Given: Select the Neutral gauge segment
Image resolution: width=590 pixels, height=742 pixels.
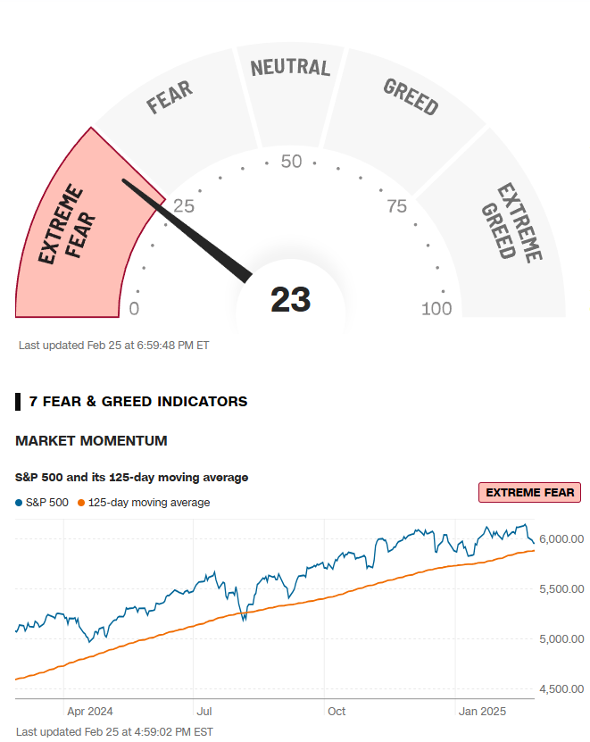Looking at the screenshot, I should (290, 95).
